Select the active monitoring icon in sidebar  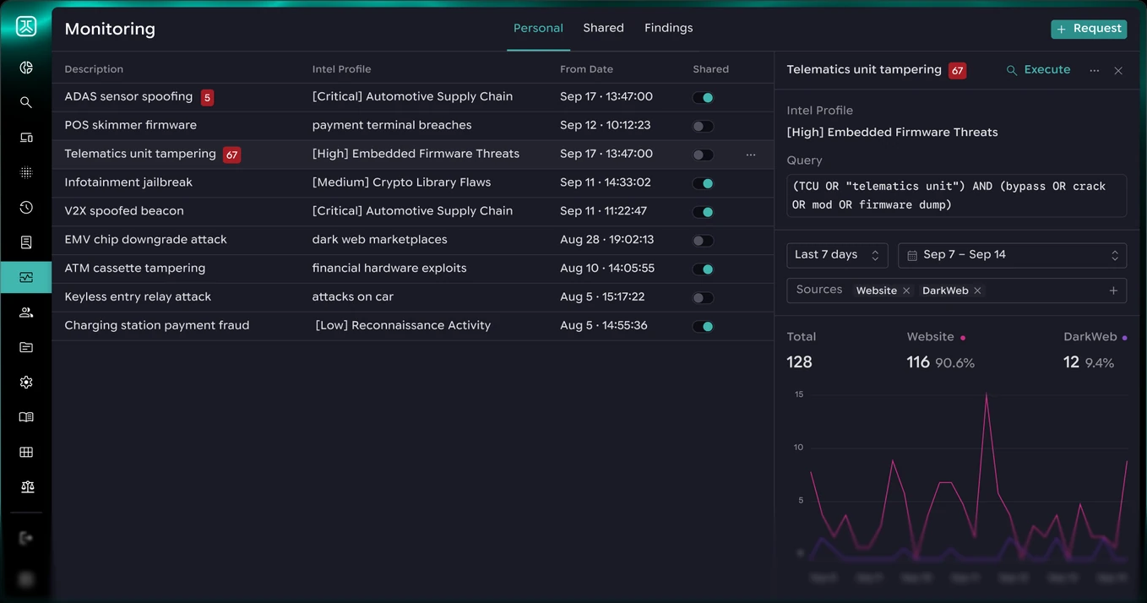[x=26, y=277]
